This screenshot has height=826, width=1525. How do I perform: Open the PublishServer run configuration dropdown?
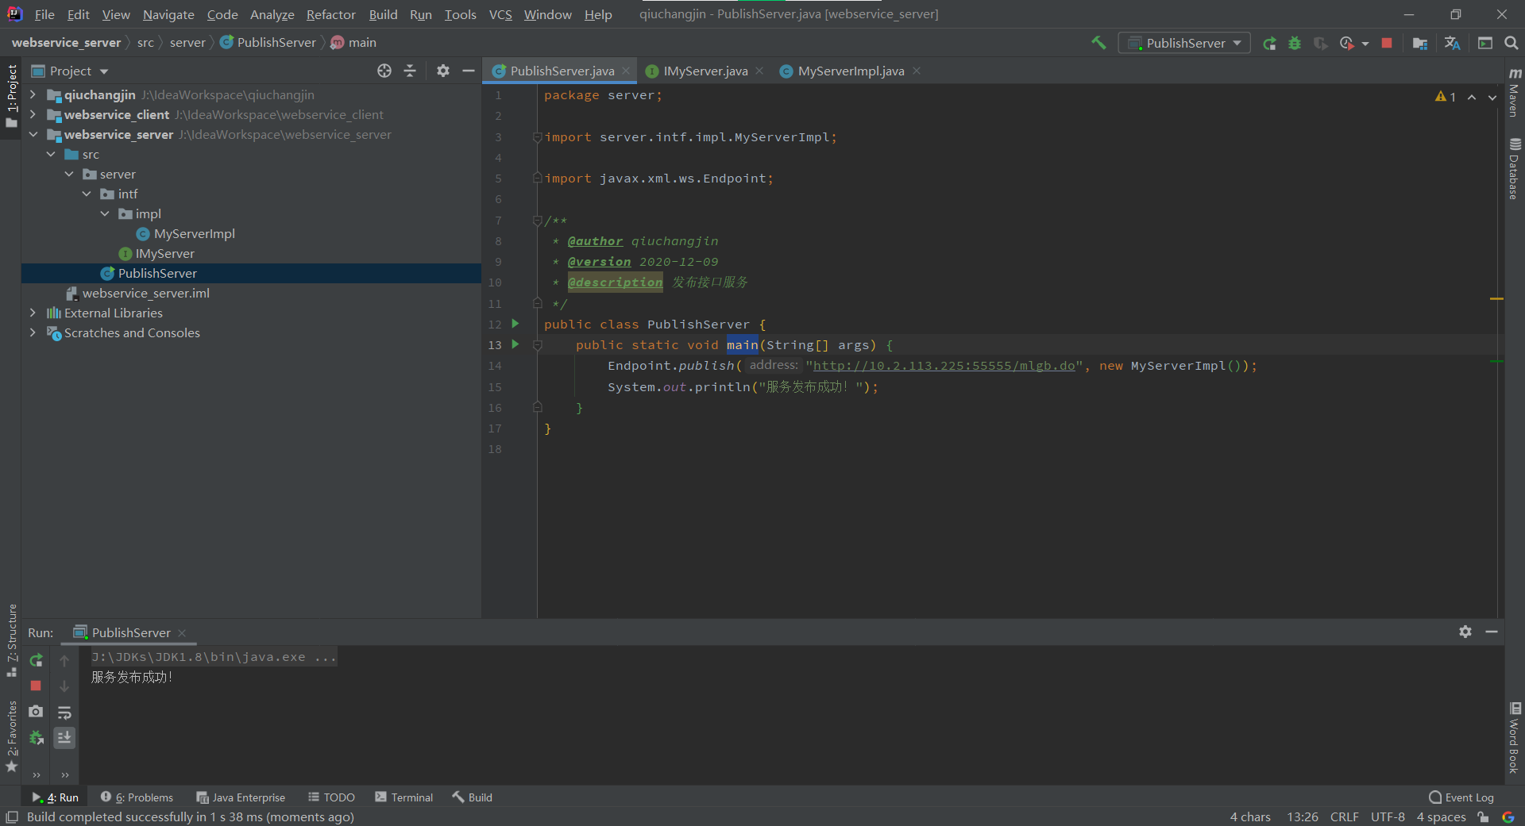pos(1238,43)
